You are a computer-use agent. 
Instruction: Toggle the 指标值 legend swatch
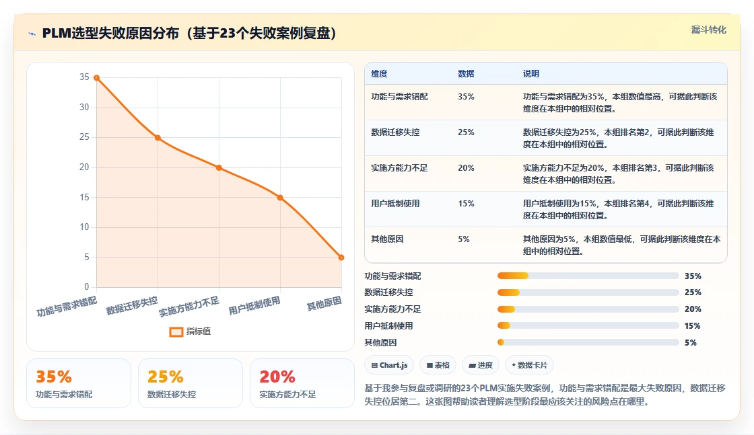[x=176, y=331]
